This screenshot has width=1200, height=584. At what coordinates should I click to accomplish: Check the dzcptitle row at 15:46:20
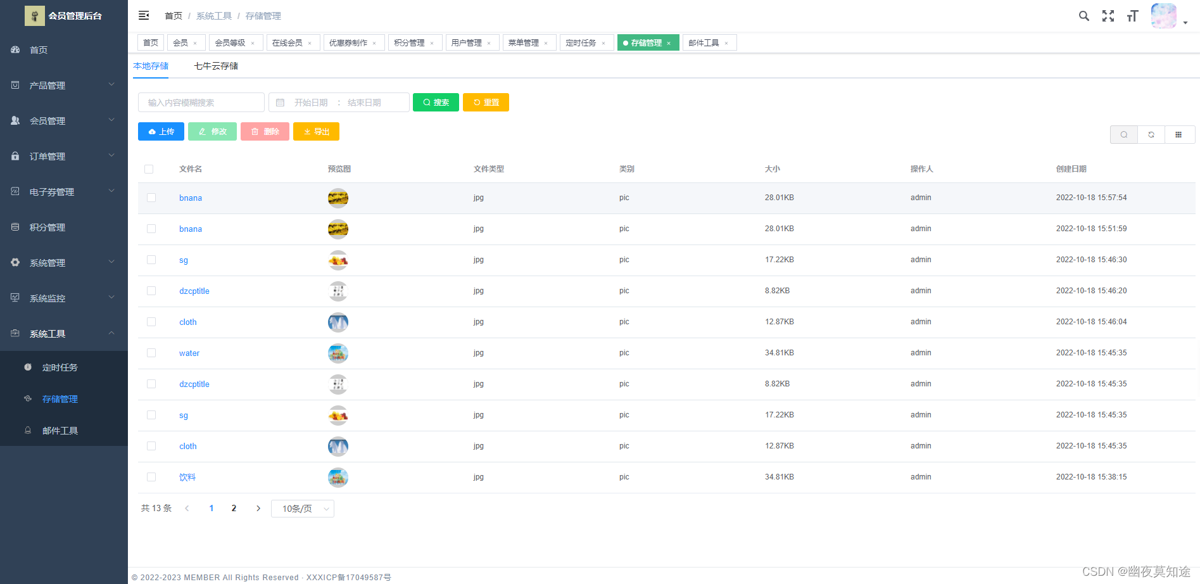coord(151,291)
